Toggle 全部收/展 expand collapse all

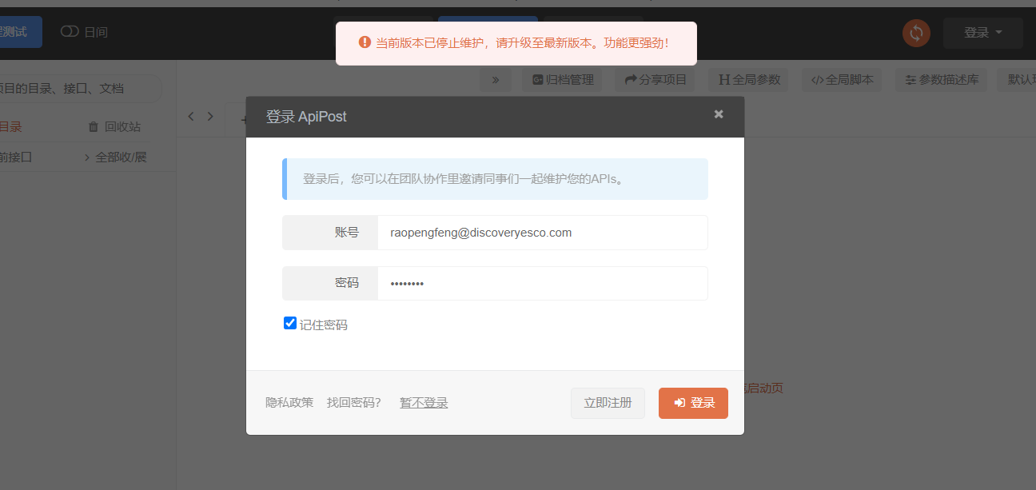115,157
